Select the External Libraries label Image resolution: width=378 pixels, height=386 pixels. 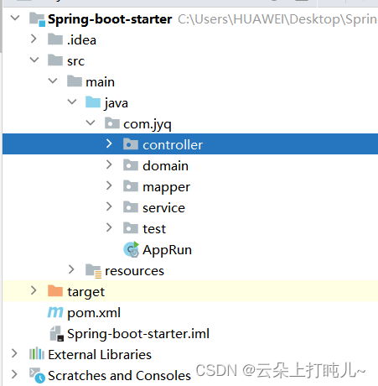coord(100,355)
